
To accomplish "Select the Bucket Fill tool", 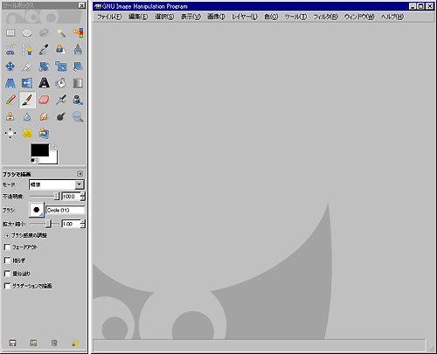I will tap(61, 83).
